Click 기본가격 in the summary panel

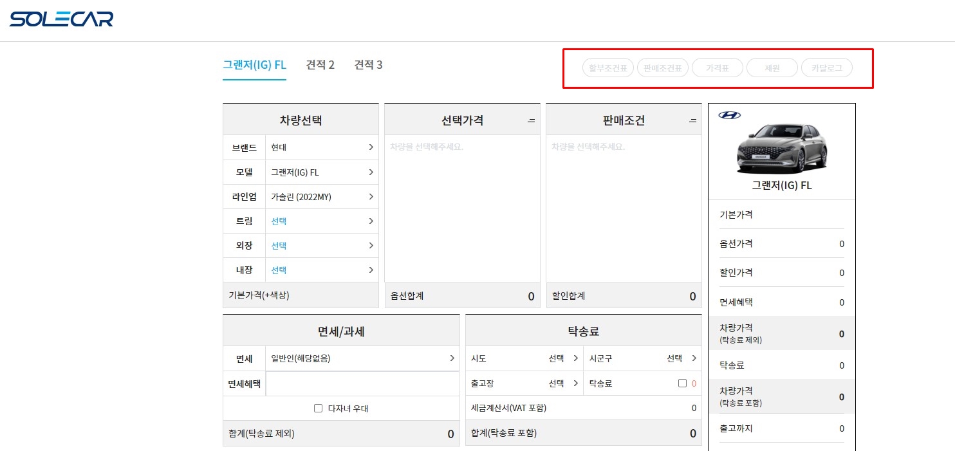[x=782, y=215]
